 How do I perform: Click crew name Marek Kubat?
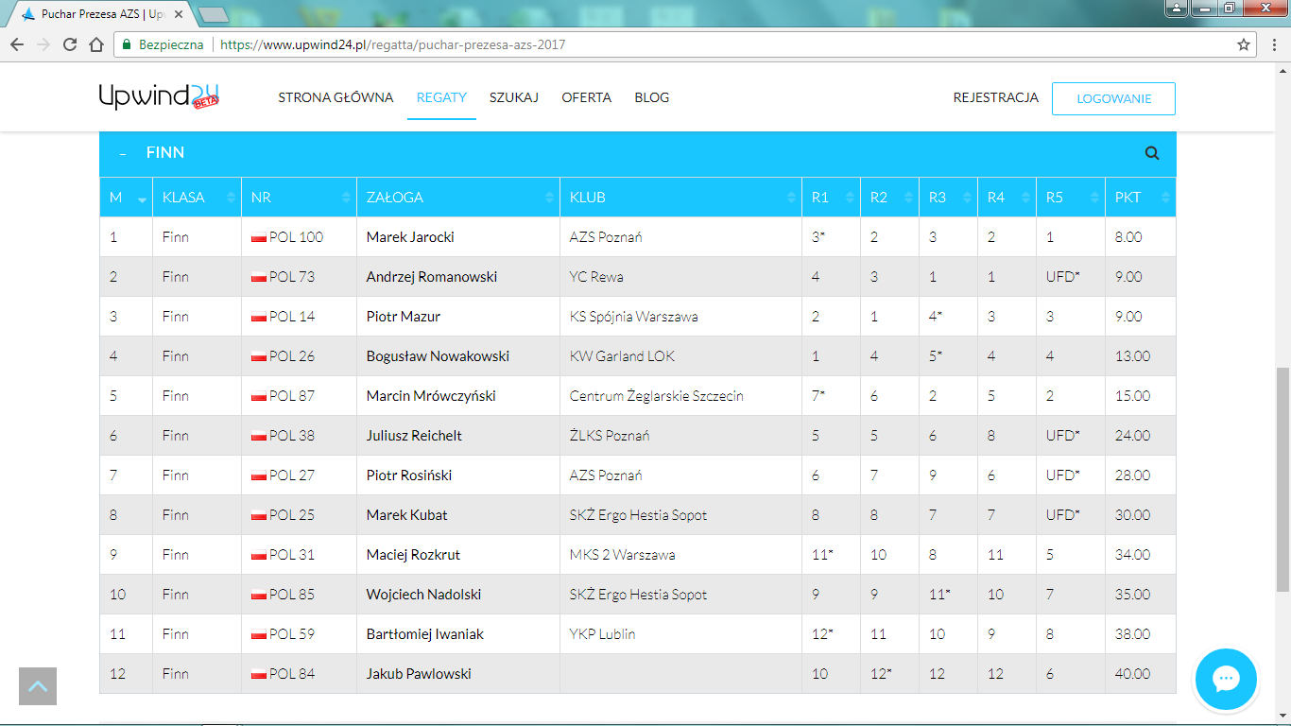(407, 515)
